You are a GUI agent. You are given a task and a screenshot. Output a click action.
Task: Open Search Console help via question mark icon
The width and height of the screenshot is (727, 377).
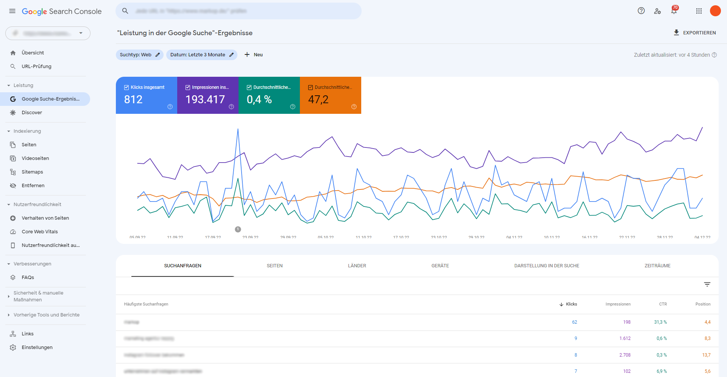point(641,11)
